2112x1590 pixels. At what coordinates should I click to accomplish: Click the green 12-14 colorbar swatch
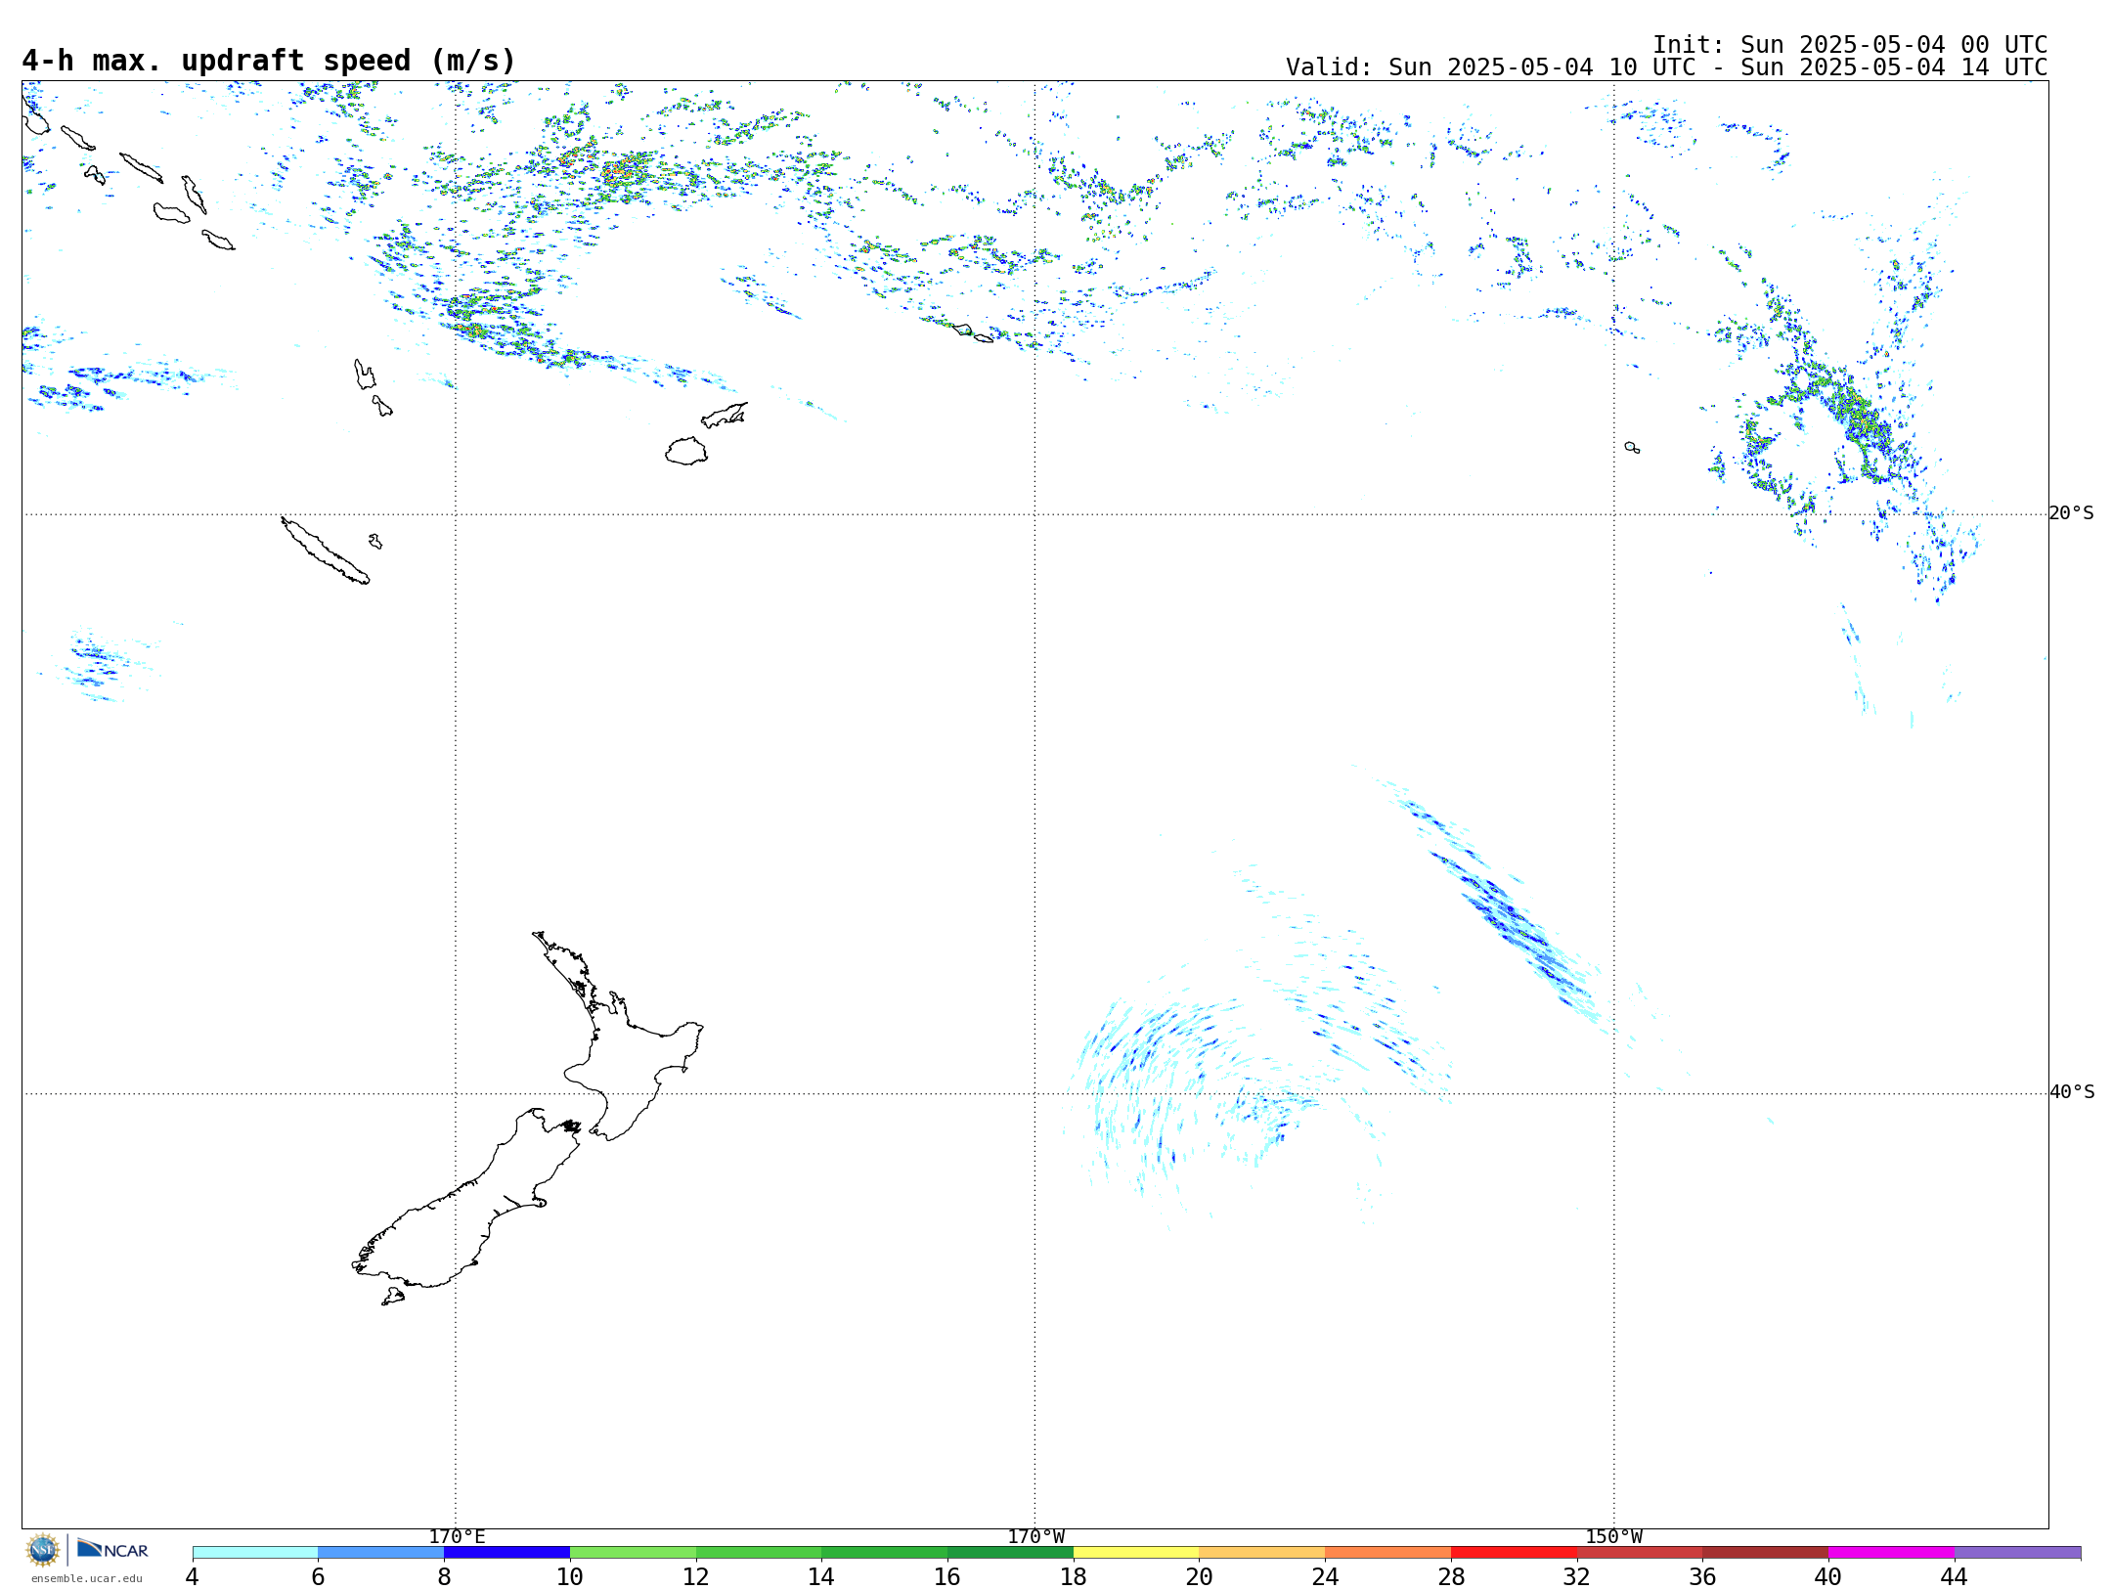point(759,1553)
